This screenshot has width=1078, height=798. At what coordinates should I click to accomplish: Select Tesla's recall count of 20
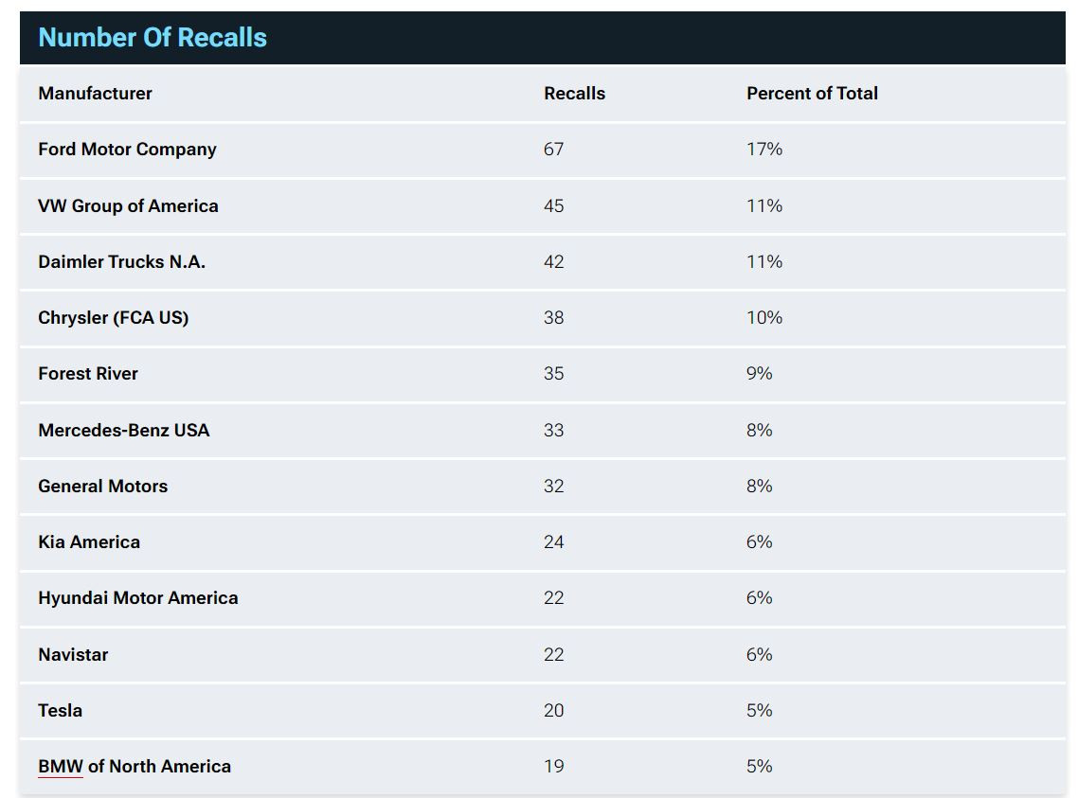click(x=553, y=710)
